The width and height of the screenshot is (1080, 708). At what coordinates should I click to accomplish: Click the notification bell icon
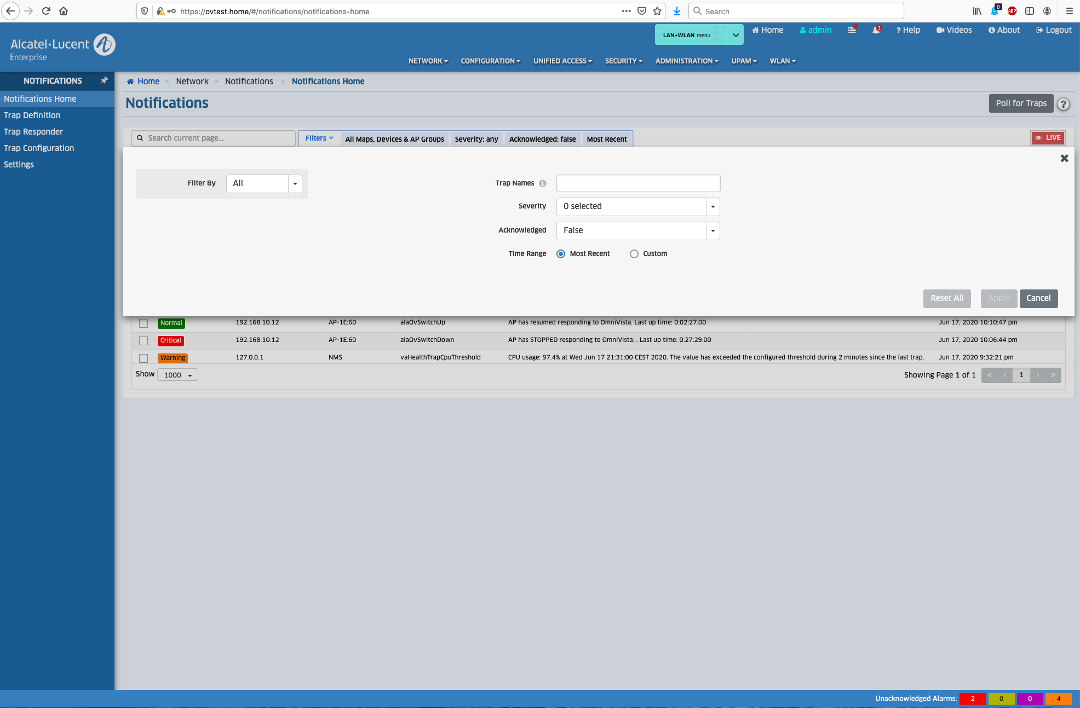pyautogui.click(x=876, y=30)
